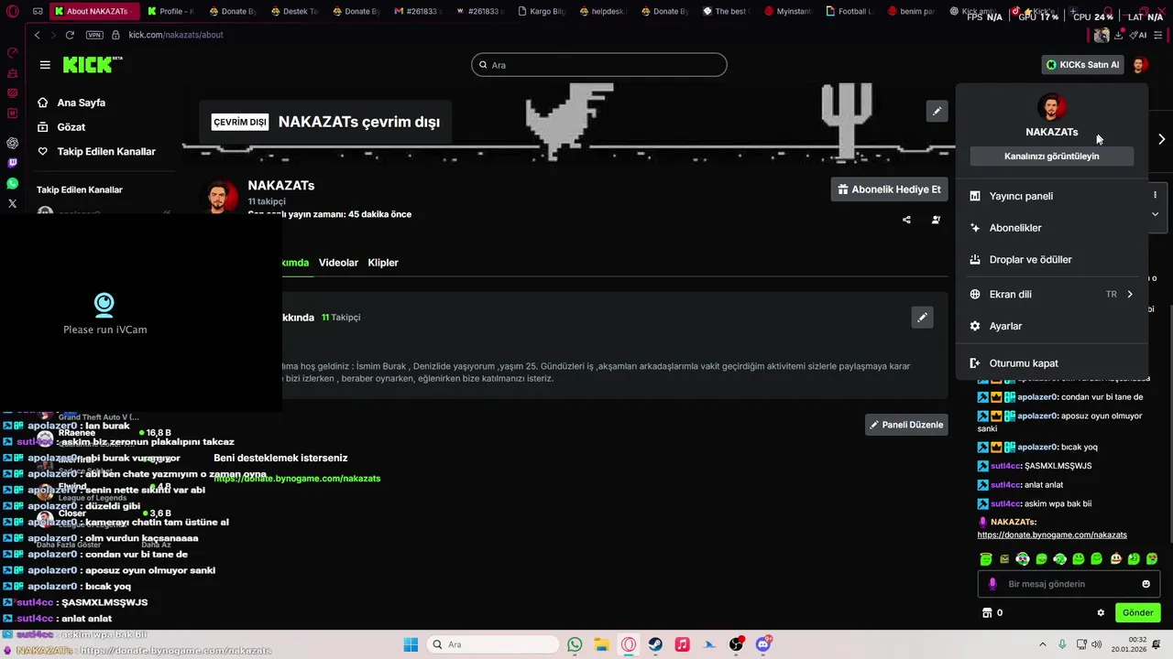Click KICKs Satın Al button
1173x659 pixels.
pos(1083,65)
